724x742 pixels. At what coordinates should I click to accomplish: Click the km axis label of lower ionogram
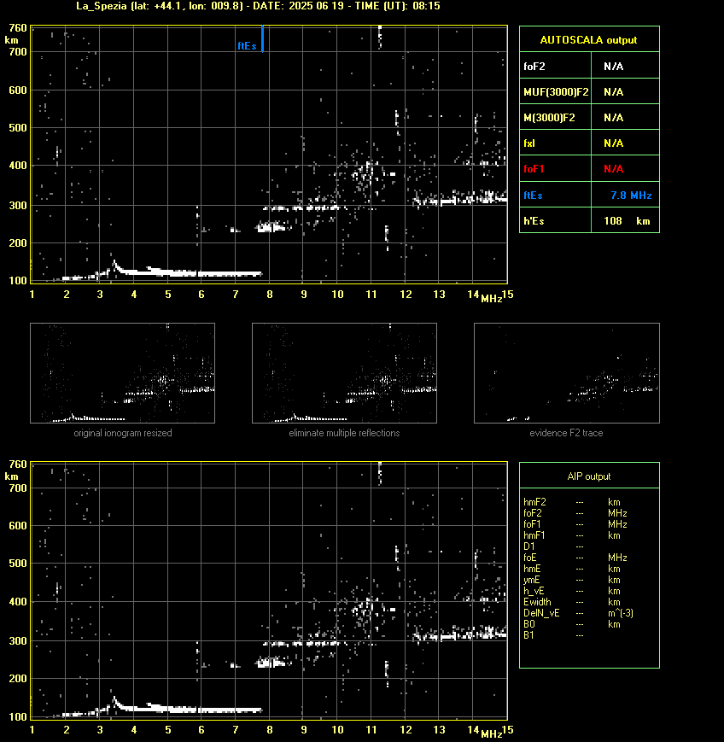tap(11, 476)
